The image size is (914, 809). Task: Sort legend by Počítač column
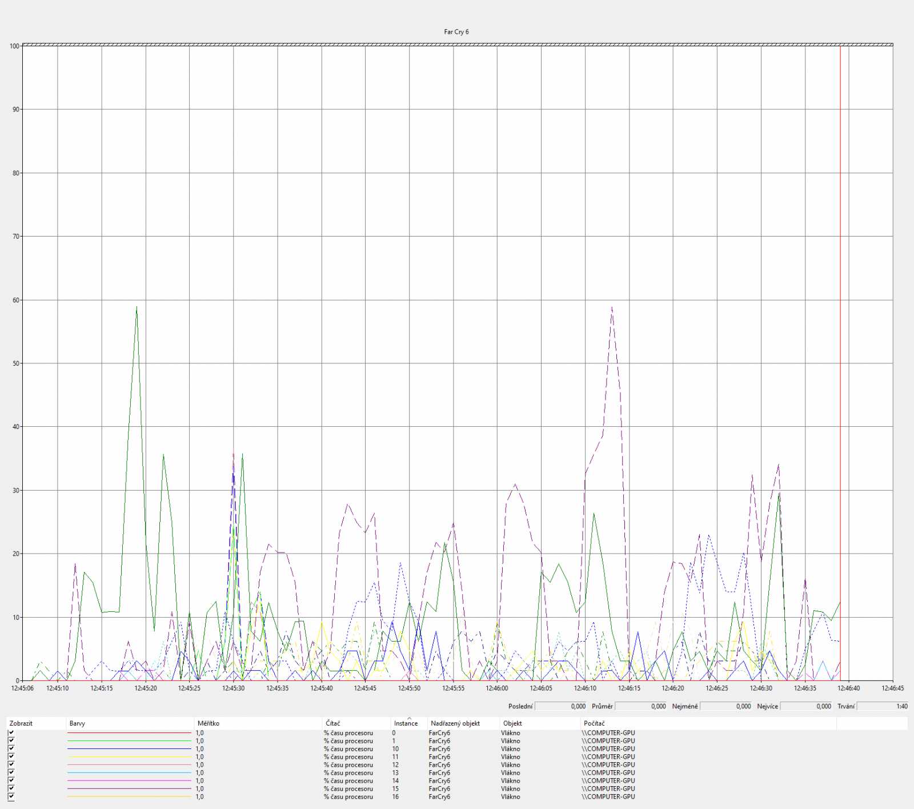(x=708, y=723)
